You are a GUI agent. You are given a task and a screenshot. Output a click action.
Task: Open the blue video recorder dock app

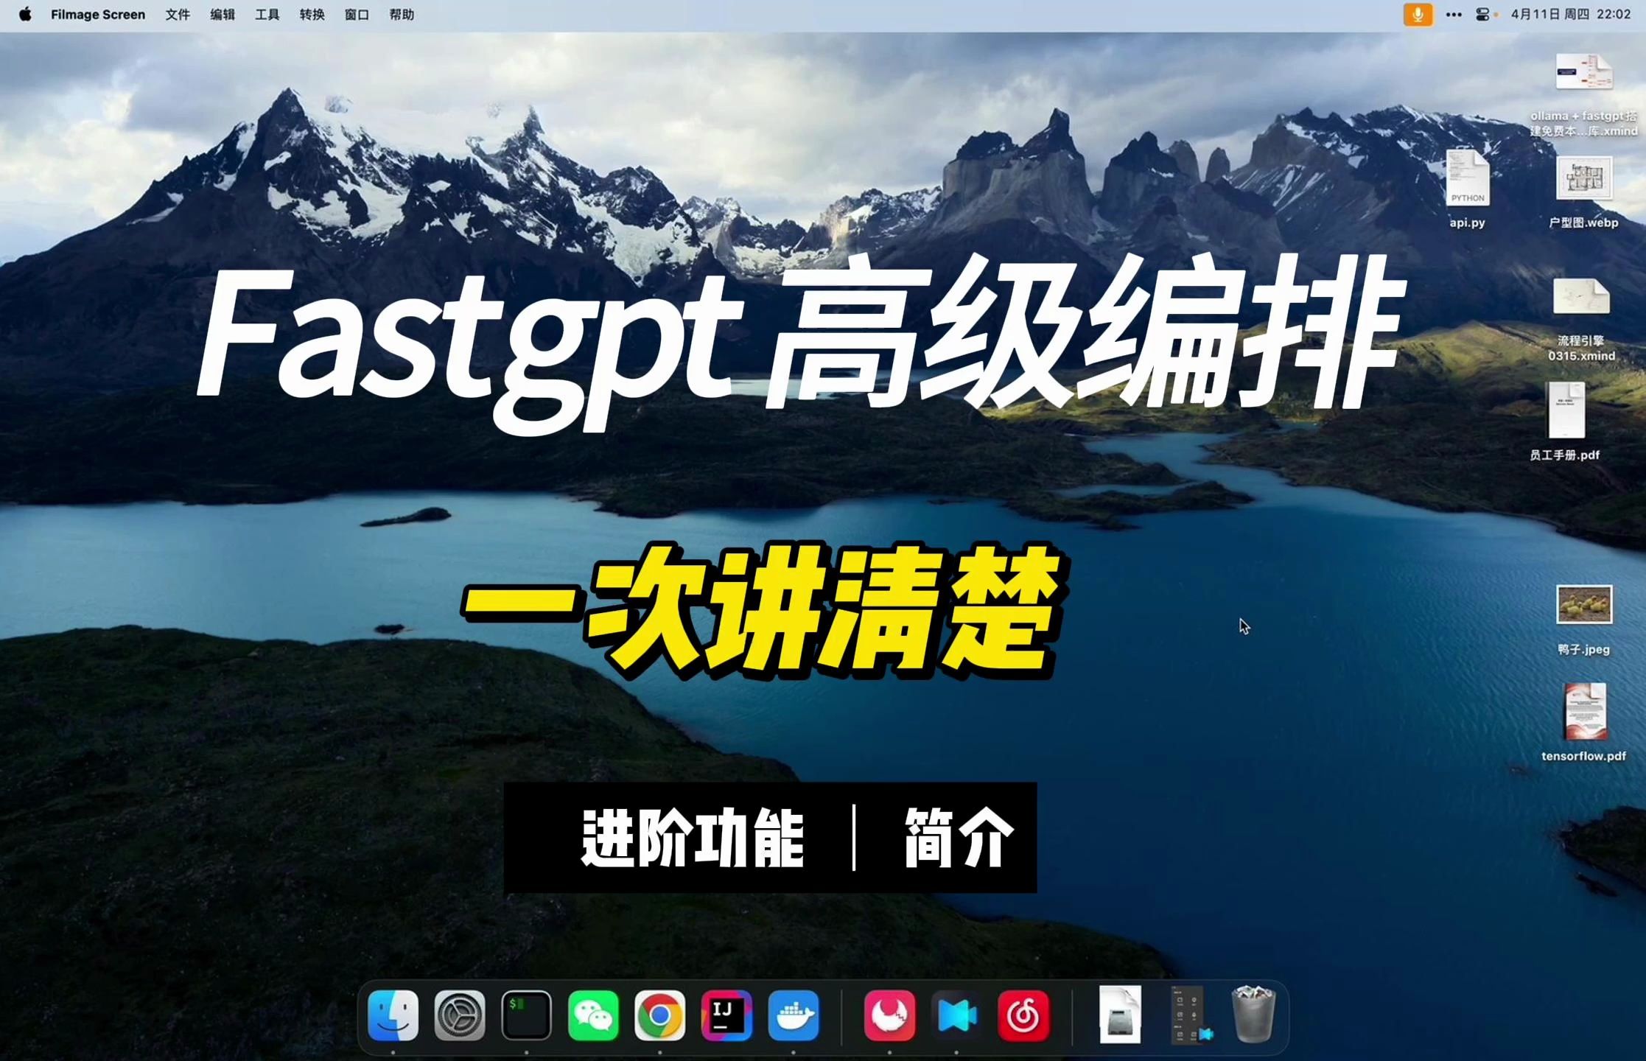956,1015
